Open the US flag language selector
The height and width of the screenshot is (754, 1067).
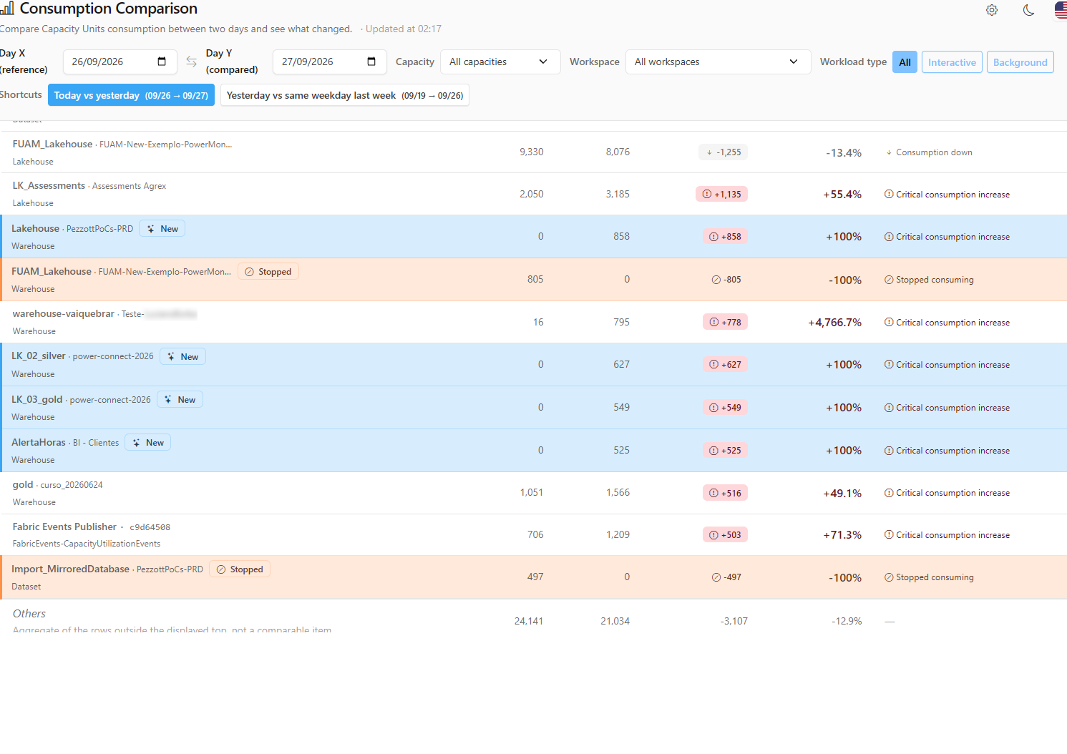(x=1061, y=10)
